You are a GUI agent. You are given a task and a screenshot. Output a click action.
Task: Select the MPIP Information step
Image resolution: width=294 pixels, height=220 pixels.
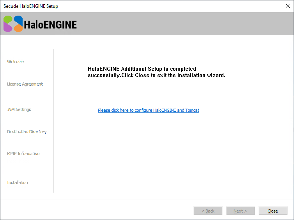23,154
